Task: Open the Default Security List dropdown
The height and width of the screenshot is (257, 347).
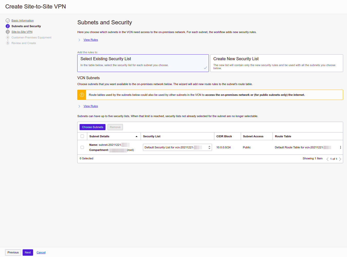Action: pyautogui.click(x=177, y=147)
